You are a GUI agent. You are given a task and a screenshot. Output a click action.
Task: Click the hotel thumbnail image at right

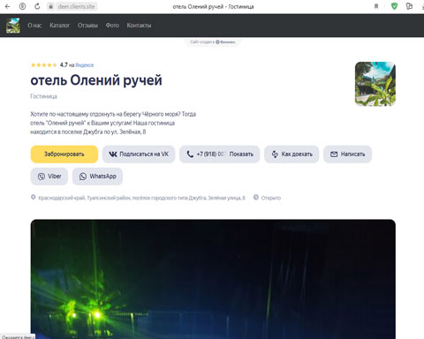click(375, 84)
